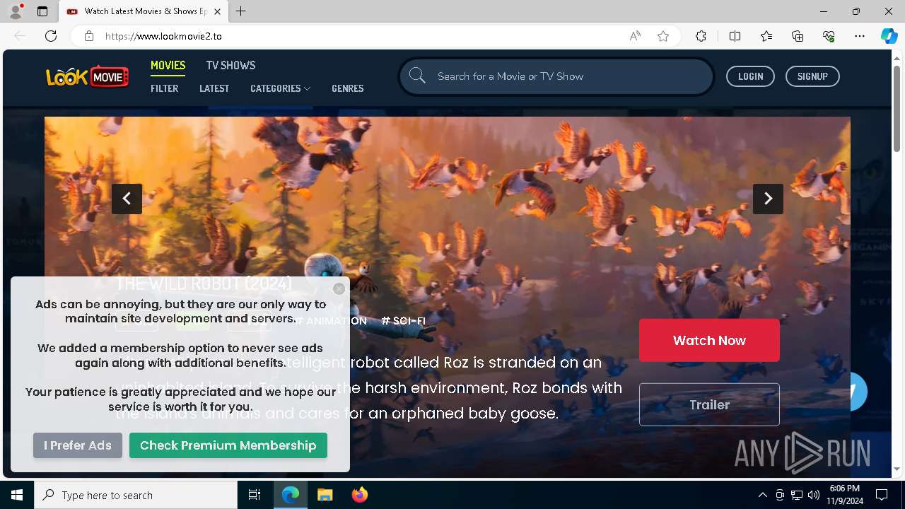Refresh the page in Edge
Image resolution: width=905 pixels, height=509 pixels.
point(51,36)
